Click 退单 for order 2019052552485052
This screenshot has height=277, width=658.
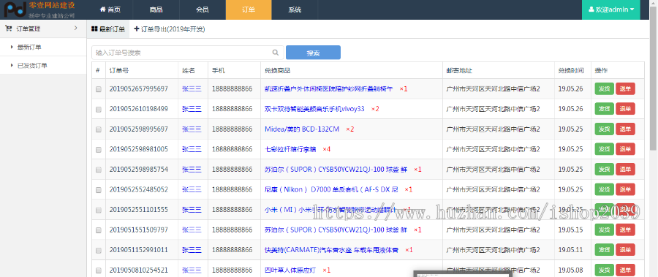pyautogui.click(x=625, y=189)
